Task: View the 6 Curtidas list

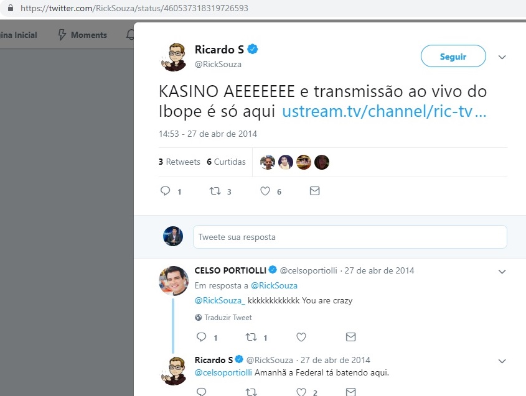Action: click(x=226, y=162)
